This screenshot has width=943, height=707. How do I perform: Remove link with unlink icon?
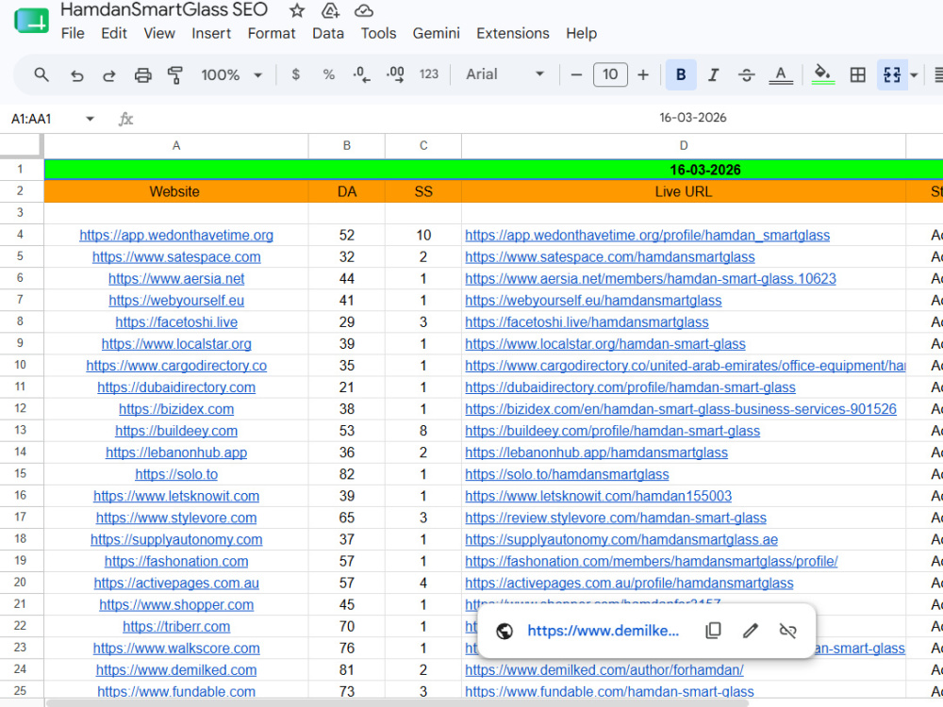pos(787,630)
